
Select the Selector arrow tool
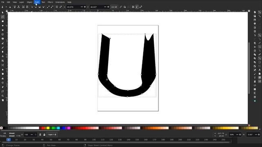point(2,13)
